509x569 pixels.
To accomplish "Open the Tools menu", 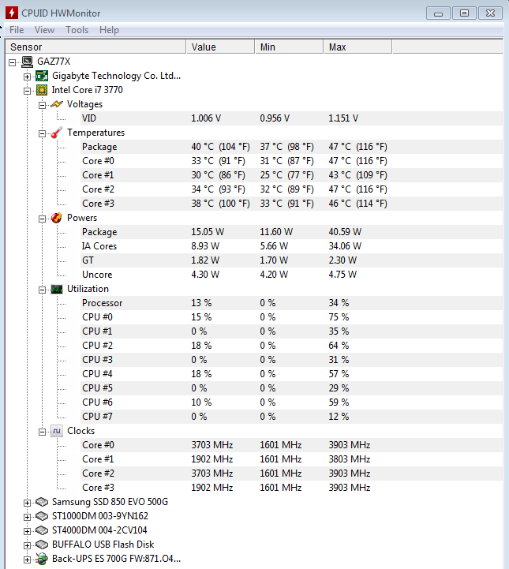I will point(77,30).
